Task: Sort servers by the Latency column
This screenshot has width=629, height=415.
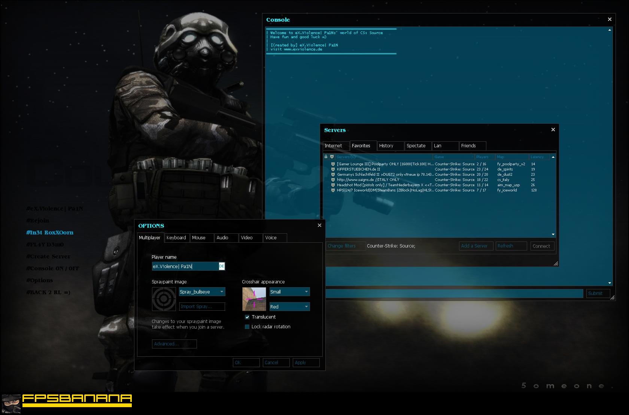Action: click(538, 157)
